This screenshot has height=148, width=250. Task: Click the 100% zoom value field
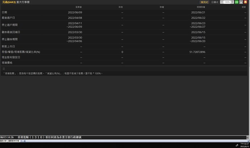[227, 2]
